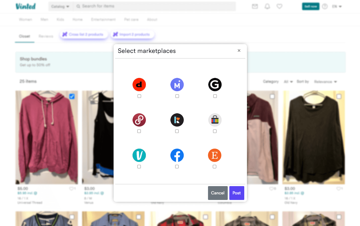Image resolution: width=360 pixels, height=226 pixels.
Task: Click the Sell now button
Action: [x=311, y=6]
